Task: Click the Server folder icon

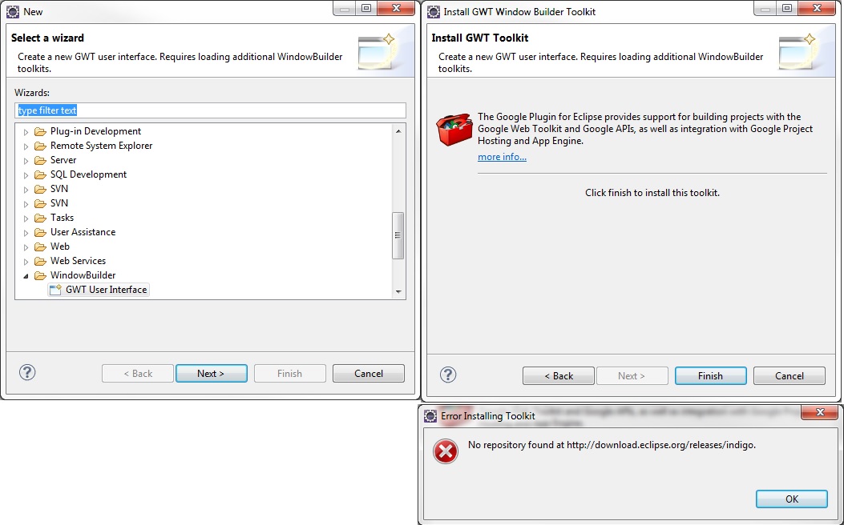Action: pyautogui.click(x=40, y=161)
